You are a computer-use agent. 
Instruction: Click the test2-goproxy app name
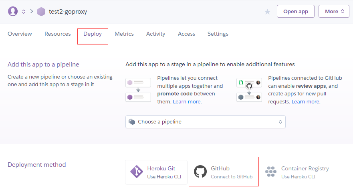[x=68, y=12]
